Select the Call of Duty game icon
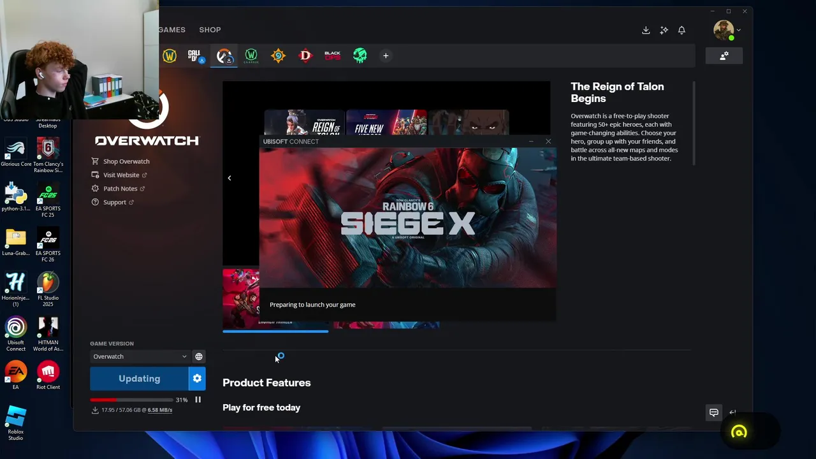Screen dimensions: 816x459 click(196, 56)
